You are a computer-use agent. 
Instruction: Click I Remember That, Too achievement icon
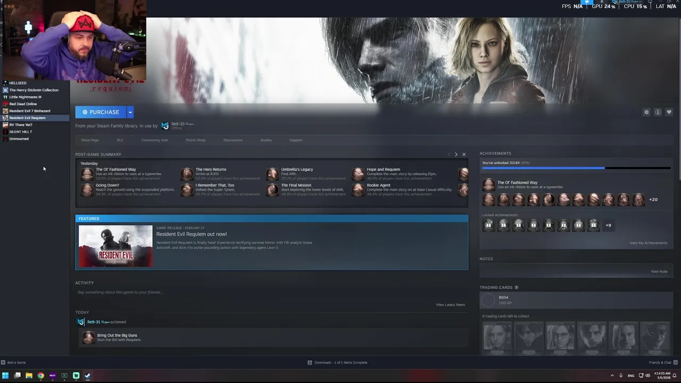tap(187, 189)
